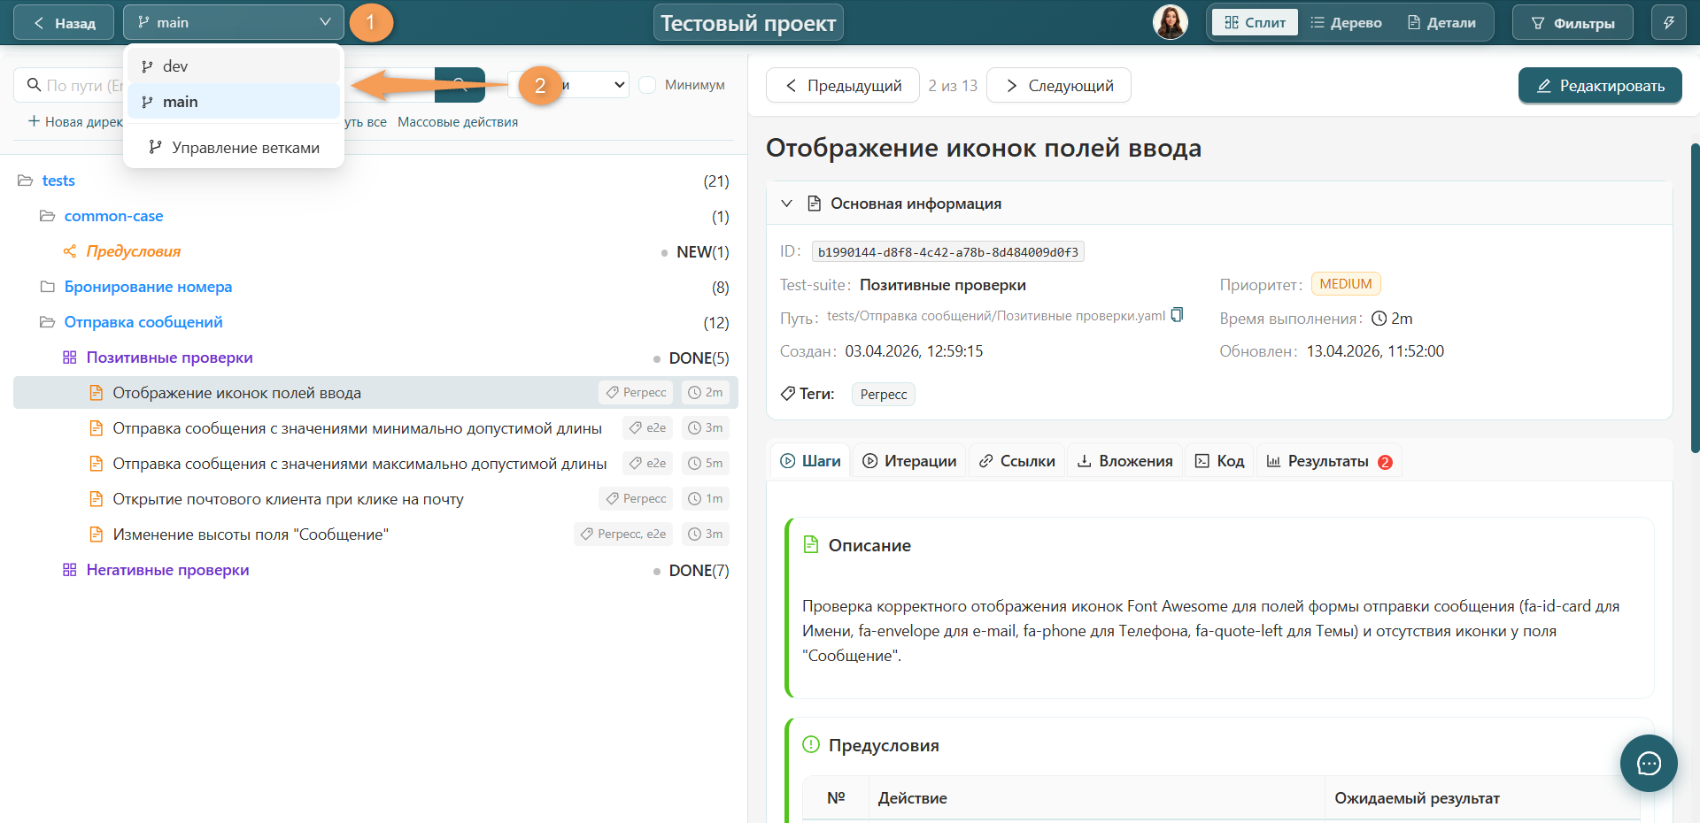Click the Основная информация document icon
Screen dimensions: 1700x823
click(815, 204)
